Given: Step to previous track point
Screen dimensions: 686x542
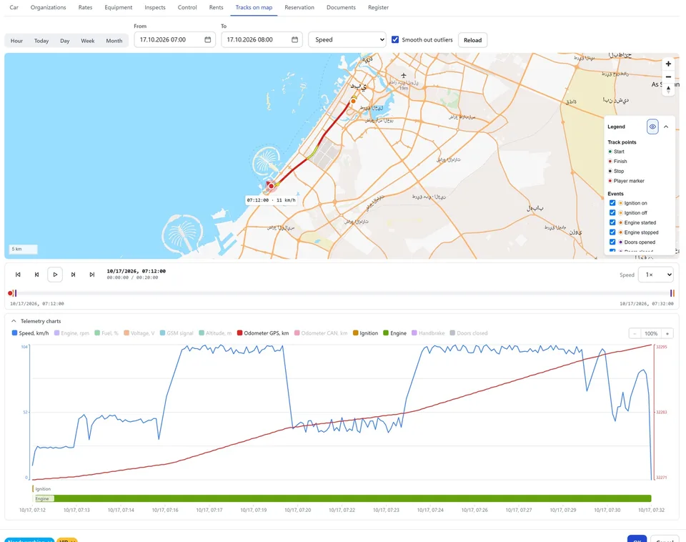Looking at the screenshot, I should coord(36,275).
